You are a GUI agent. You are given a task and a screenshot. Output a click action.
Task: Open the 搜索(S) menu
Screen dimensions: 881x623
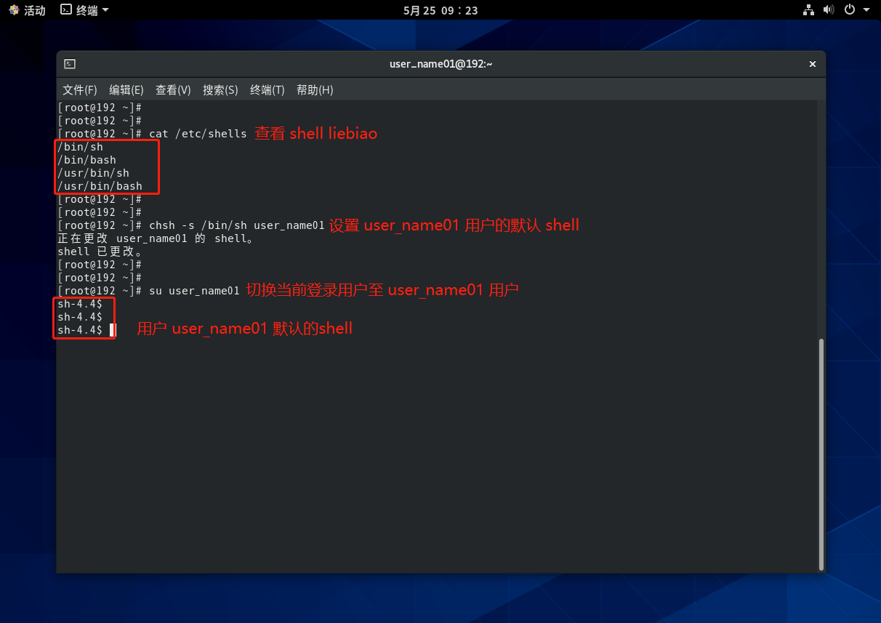pos(220,90)
